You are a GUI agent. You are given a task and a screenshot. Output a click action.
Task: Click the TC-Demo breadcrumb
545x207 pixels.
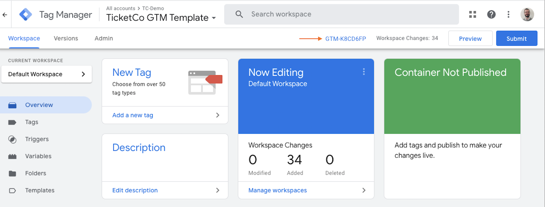point(153,9)
